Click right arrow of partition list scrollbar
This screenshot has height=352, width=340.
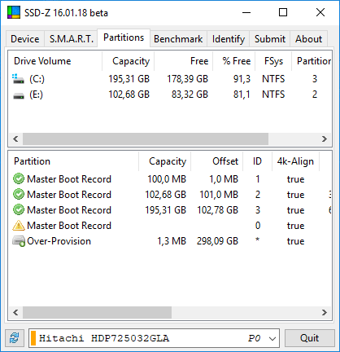[x=325, y=312]
